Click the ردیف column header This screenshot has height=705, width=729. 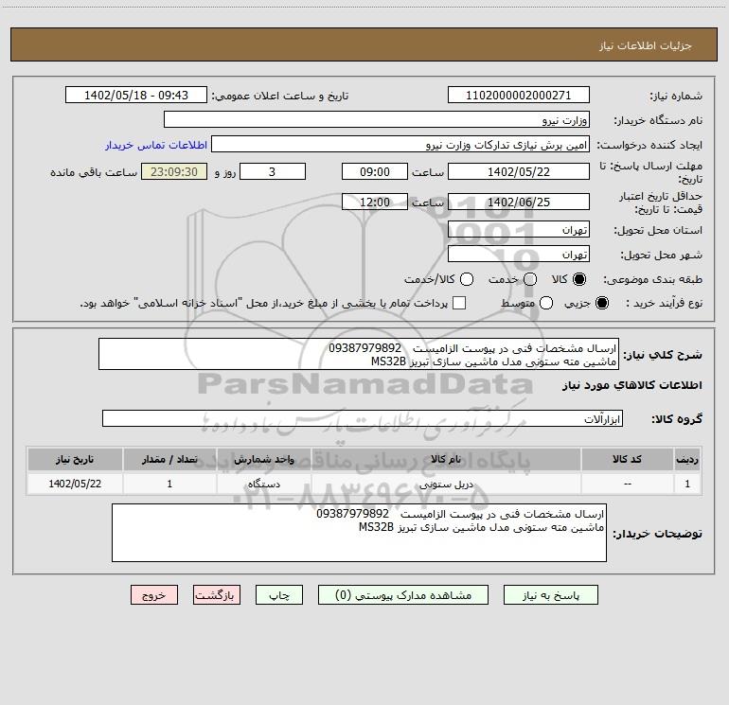pyautogui.click(x=687, y=460)
